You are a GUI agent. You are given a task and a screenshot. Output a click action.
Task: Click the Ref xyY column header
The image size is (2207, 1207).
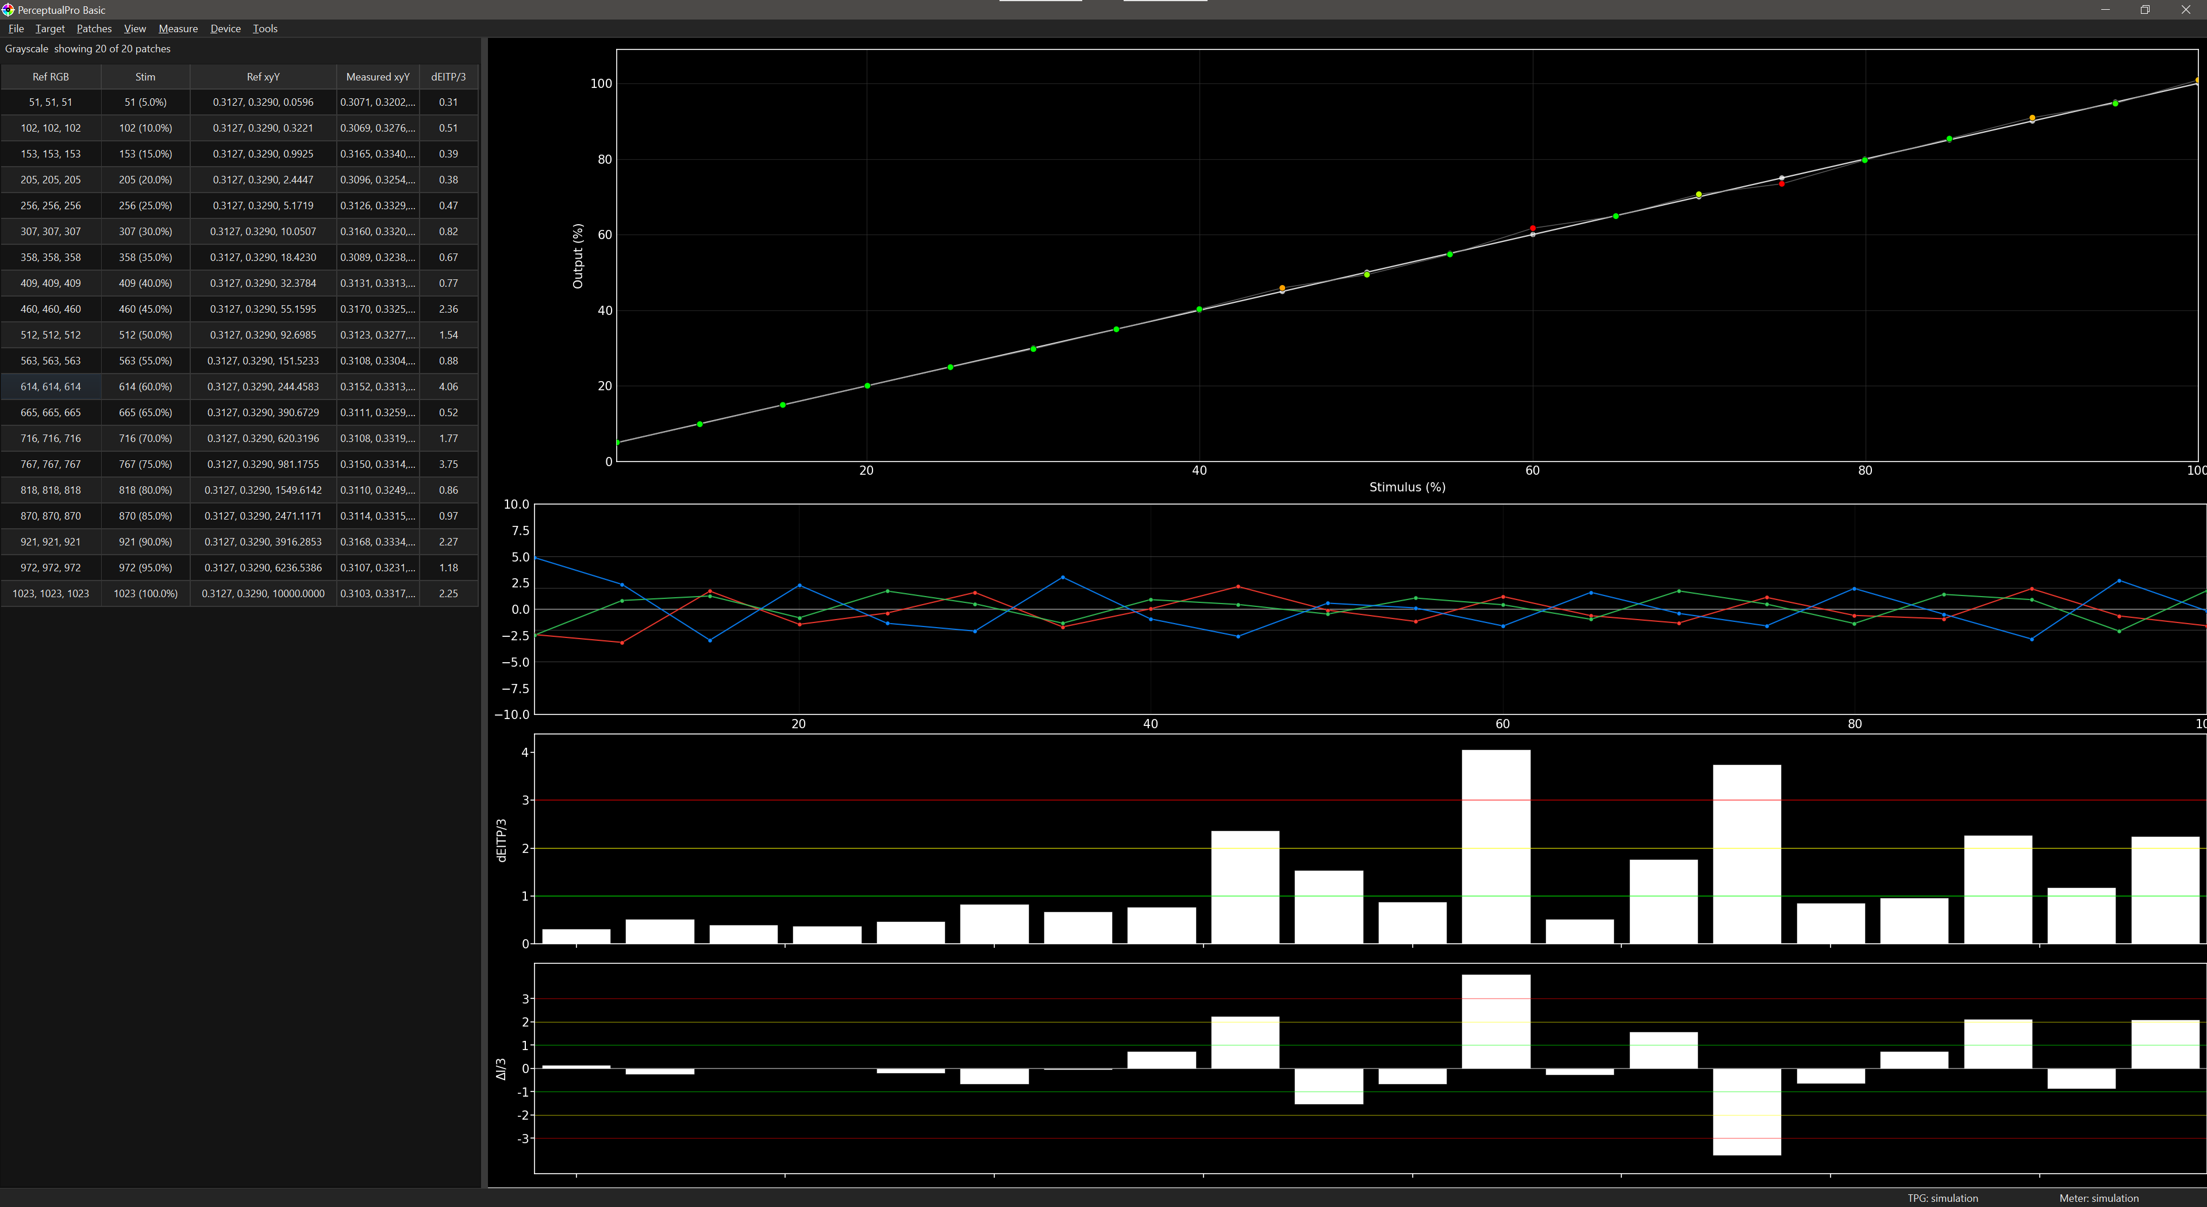click(x=263, y=76)
